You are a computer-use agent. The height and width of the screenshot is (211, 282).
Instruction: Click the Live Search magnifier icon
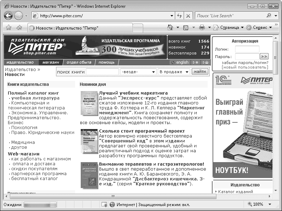269,16
